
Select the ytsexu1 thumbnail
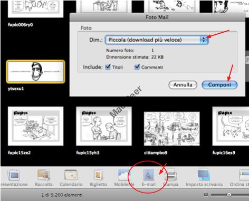pos(36,72)
